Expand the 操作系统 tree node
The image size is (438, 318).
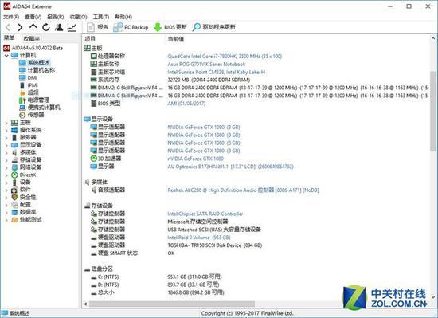[x=6, y=130]
